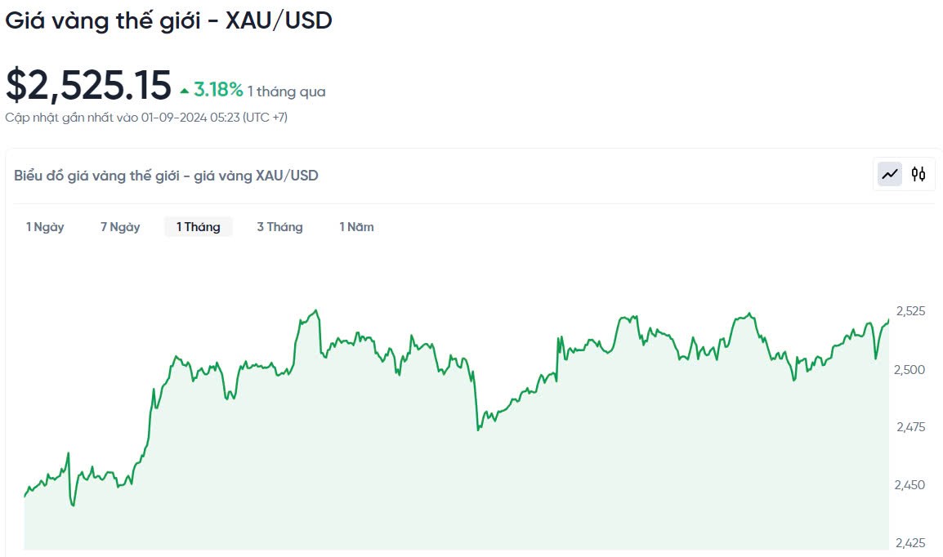Switch to the line chart view icon

(890, 174)
